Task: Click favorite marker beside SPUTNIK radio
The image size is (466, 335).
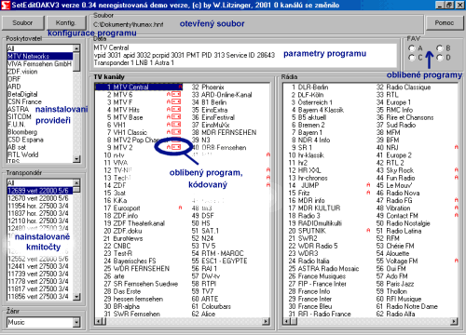Action: pyautogui.click(x=368, y=230)
